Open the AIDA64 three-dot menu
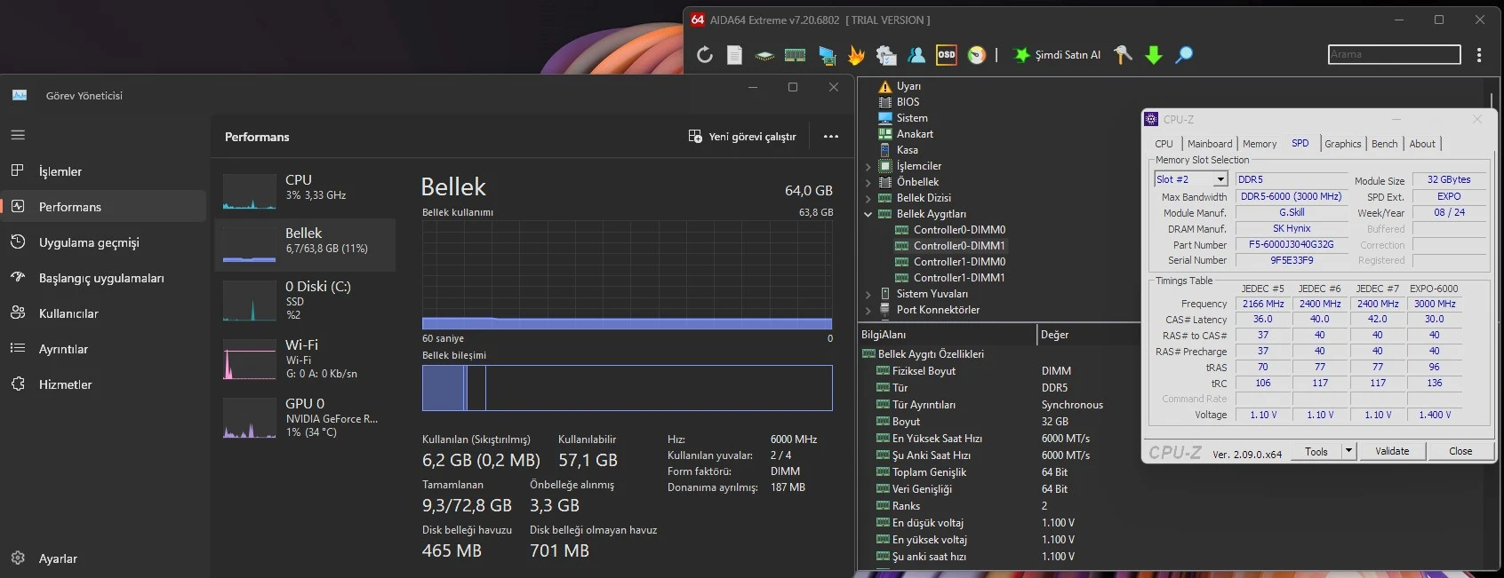 tap(1479, 55)
